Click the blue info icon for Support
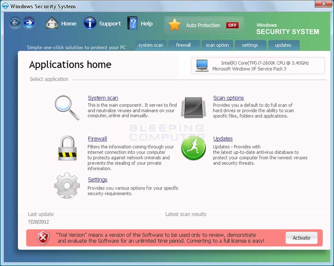The width and height of the screenshot is (334, 266). coord(90,23)
